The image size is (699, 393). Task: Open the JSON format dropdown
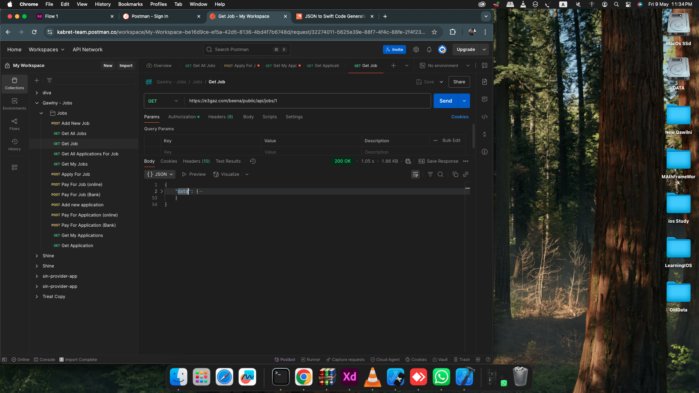click(x=160, y=174)
